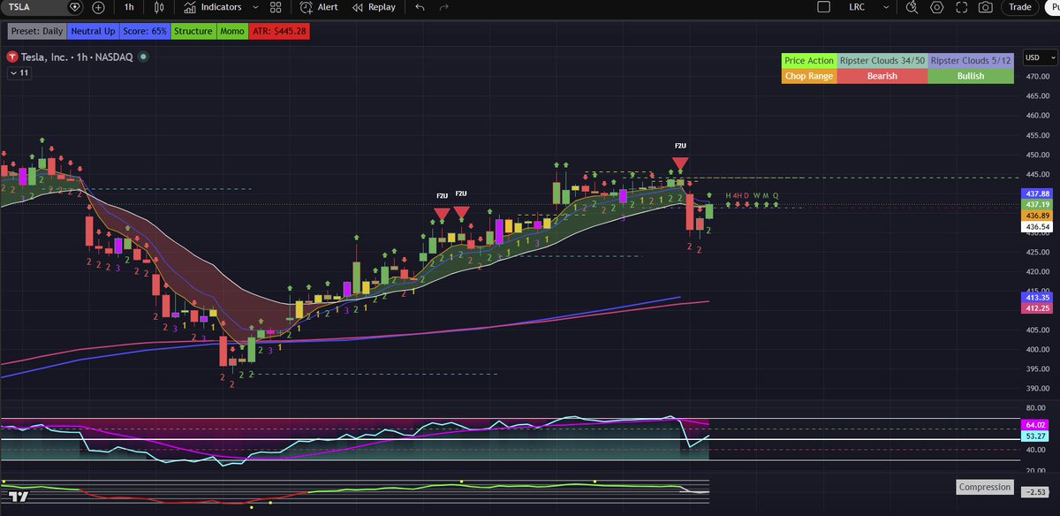Click the 413.35 blue moving average label
This screenshot has height=516, width=1060.
pyautogui.click(x=1035, y=298)
